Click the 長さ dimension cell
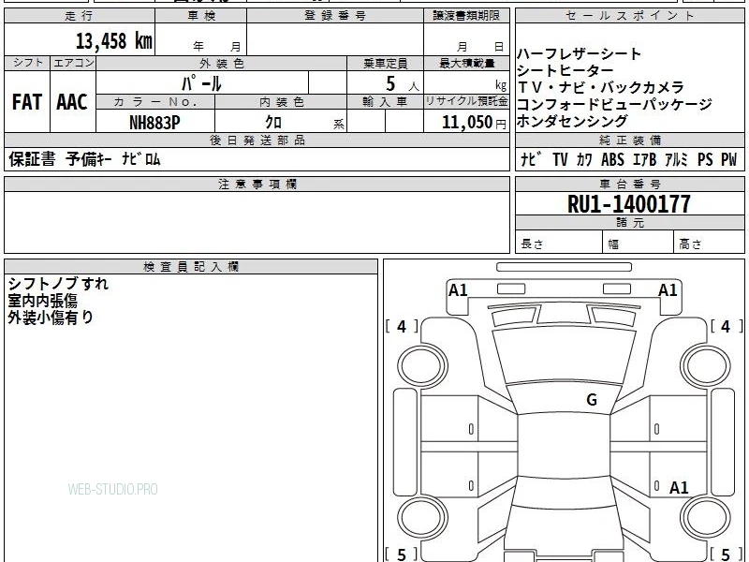This screenshot has width=749, height=562. pos(559,244)
